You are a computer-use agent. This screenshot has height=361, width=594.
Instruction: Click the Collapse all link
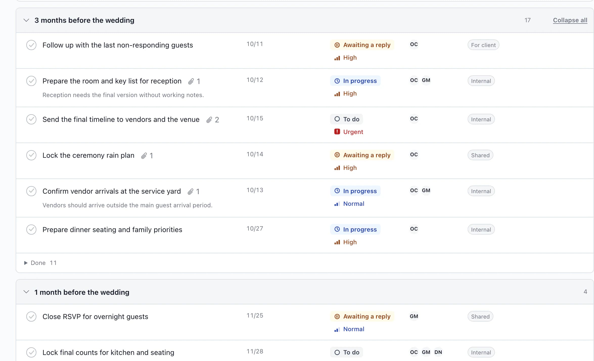(570, 20)
